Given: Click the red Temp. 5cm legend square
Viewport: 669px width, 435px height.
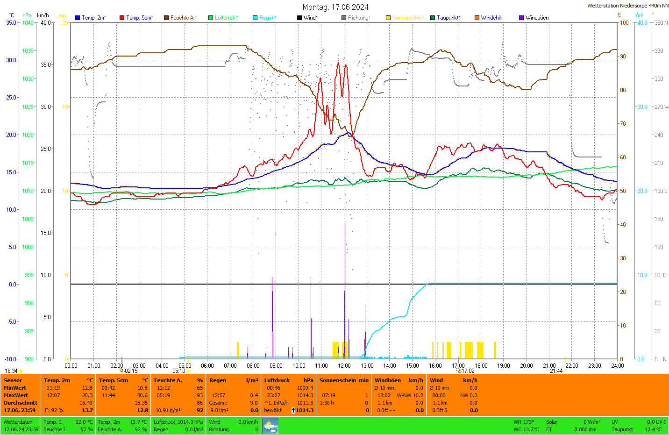Looking at the screenshot, I should [x=122, y=18].
